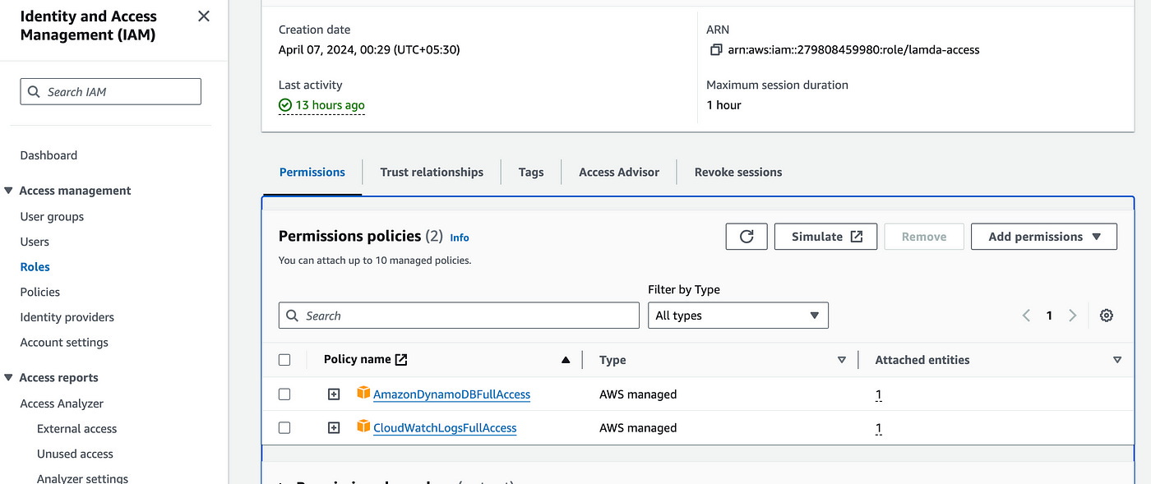
Task: Click the creation date value April 07, 2024
Action: (x=369, y=50)
